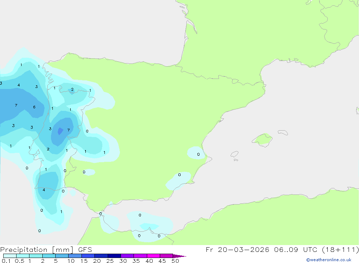The image size is (359, 263).
Task: Select the 20–25 mm navy legend swatch
Action: pyautogui.click(x=101, y=256)
